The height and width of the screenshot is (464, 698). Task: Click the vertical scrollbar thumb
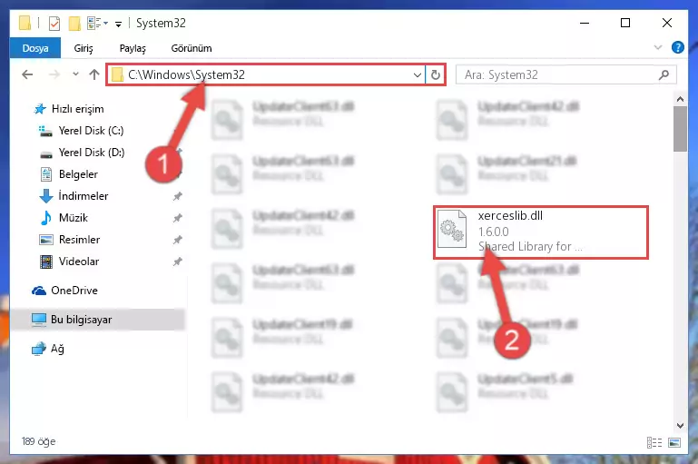pyautogui.click(x=680, y=129)
